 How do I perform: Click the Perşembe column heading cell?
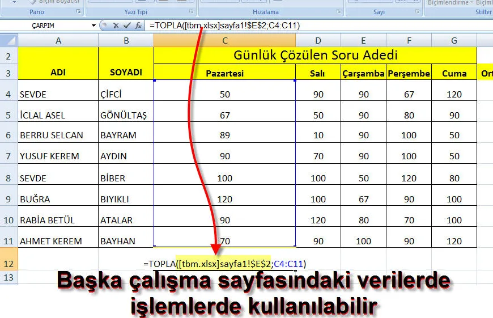pos(409,73)
